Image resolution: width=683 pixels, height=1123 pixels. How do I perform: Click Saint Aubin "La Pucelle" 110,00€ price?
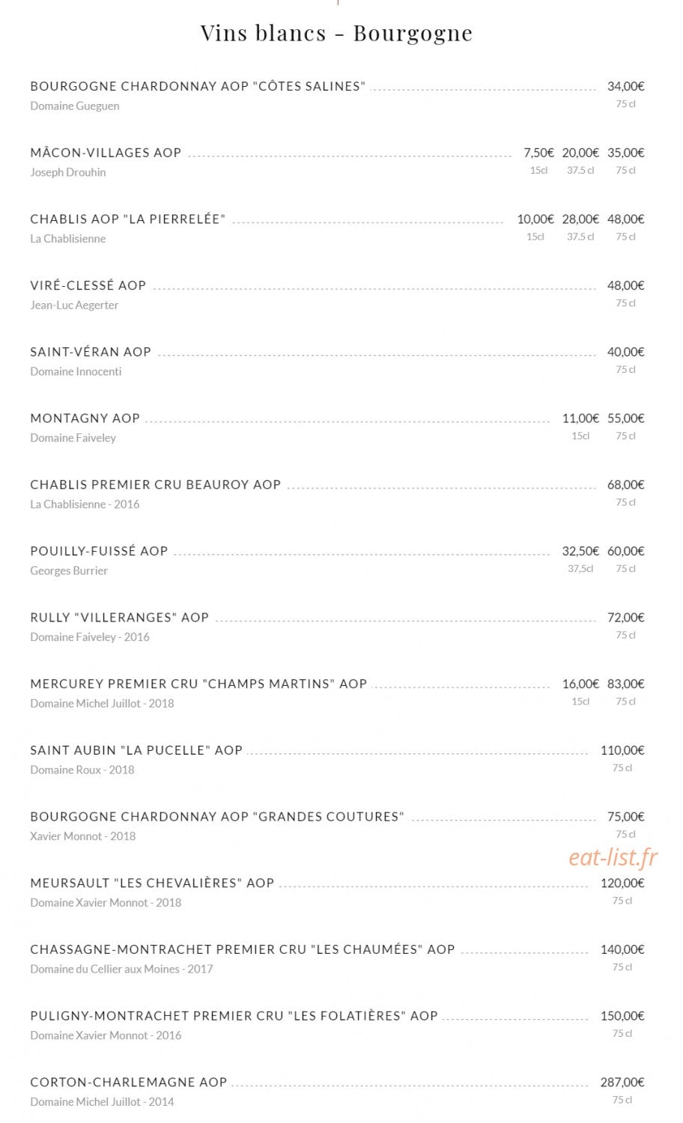[x=622, y=750]
